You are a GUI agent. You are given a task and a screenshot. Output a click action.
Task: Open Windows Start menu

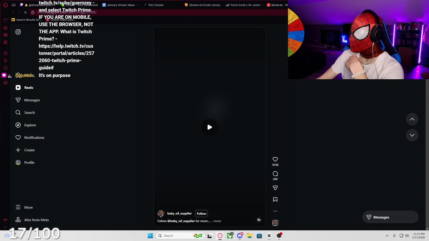(x=150, y=236)
